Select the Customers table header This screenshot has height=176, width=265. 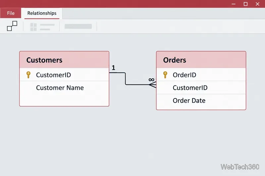pyautogui.click(x=64, y=60)
